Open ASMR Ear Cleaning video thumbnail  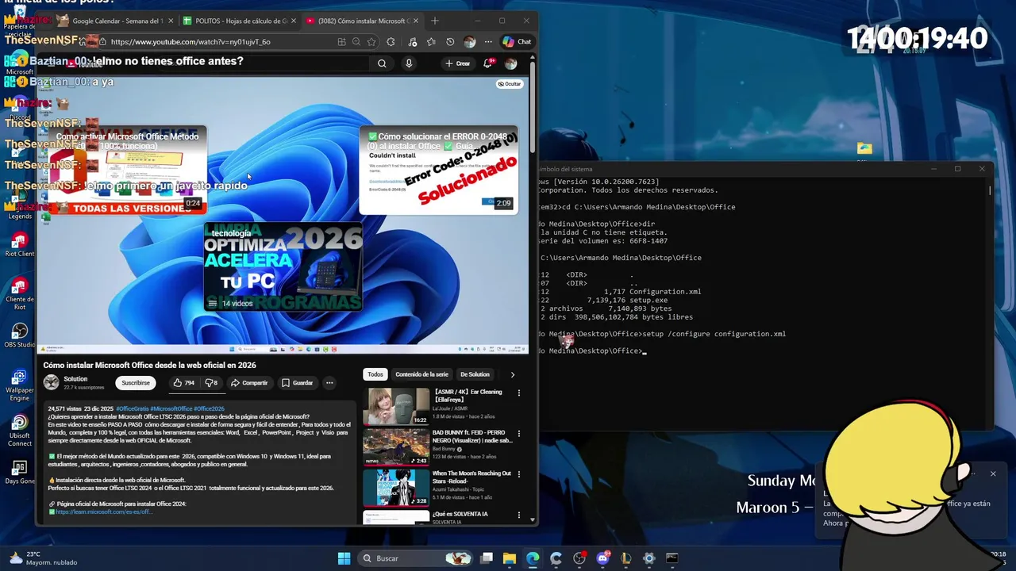click(x=396, y=407)
